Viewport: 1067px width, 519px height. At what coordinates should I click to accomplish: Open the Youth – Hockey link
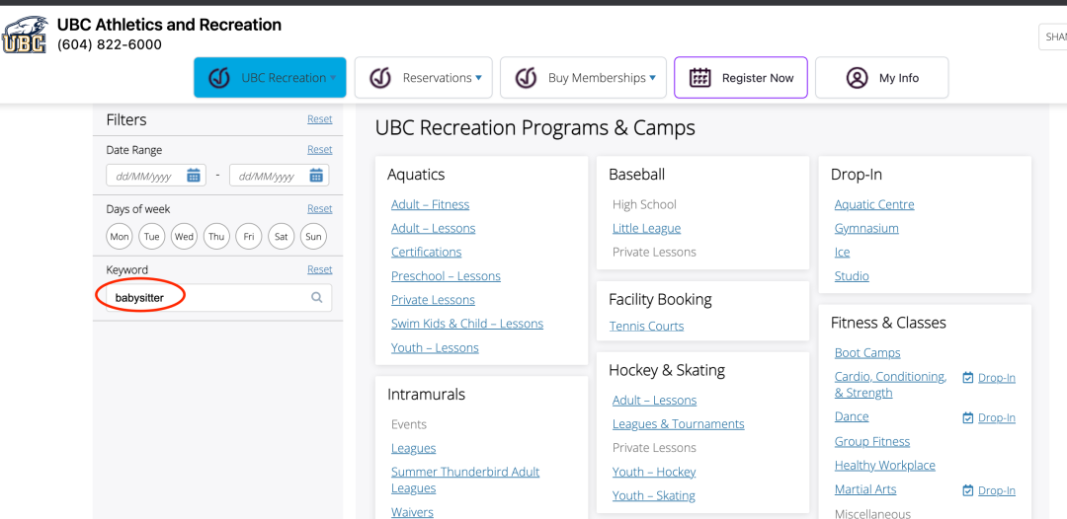click(654, 472)
